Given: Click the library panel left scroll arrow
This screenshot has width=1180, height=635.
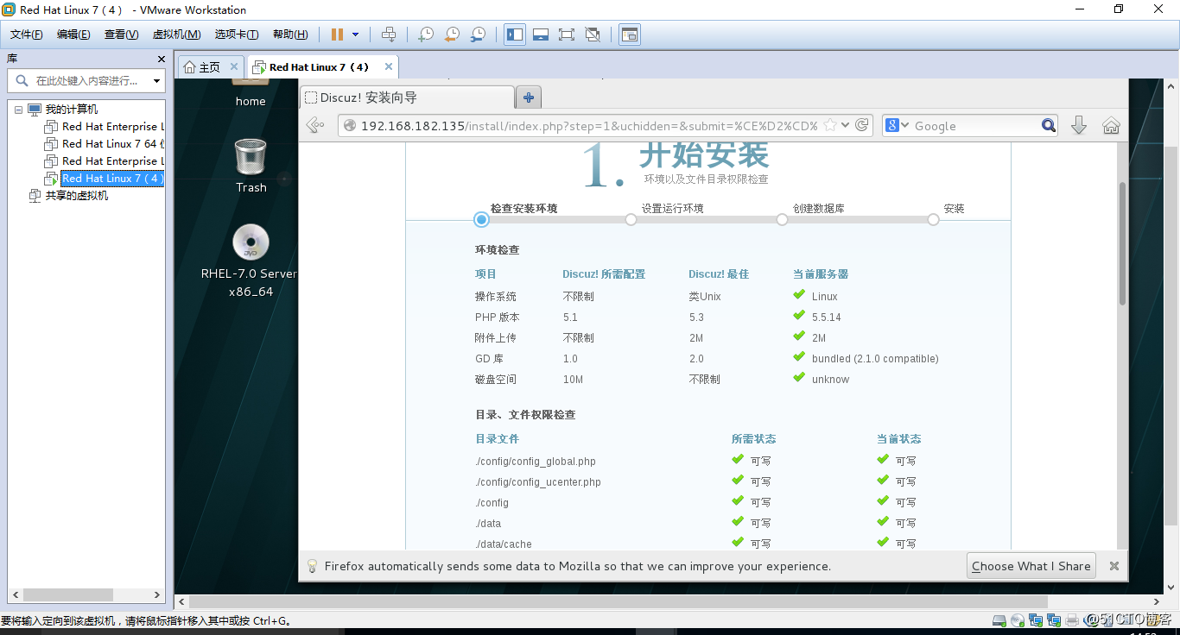Looking at the screenshot, I should pos(14,595).
